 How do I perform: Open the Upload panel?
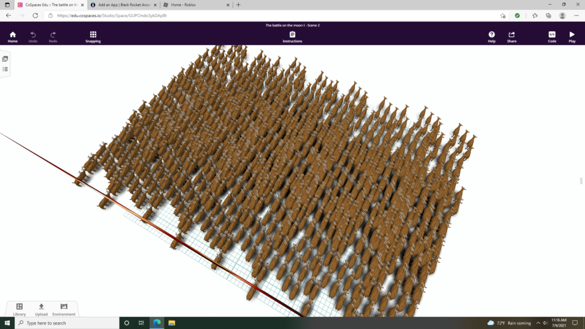(x=41, y=310)
